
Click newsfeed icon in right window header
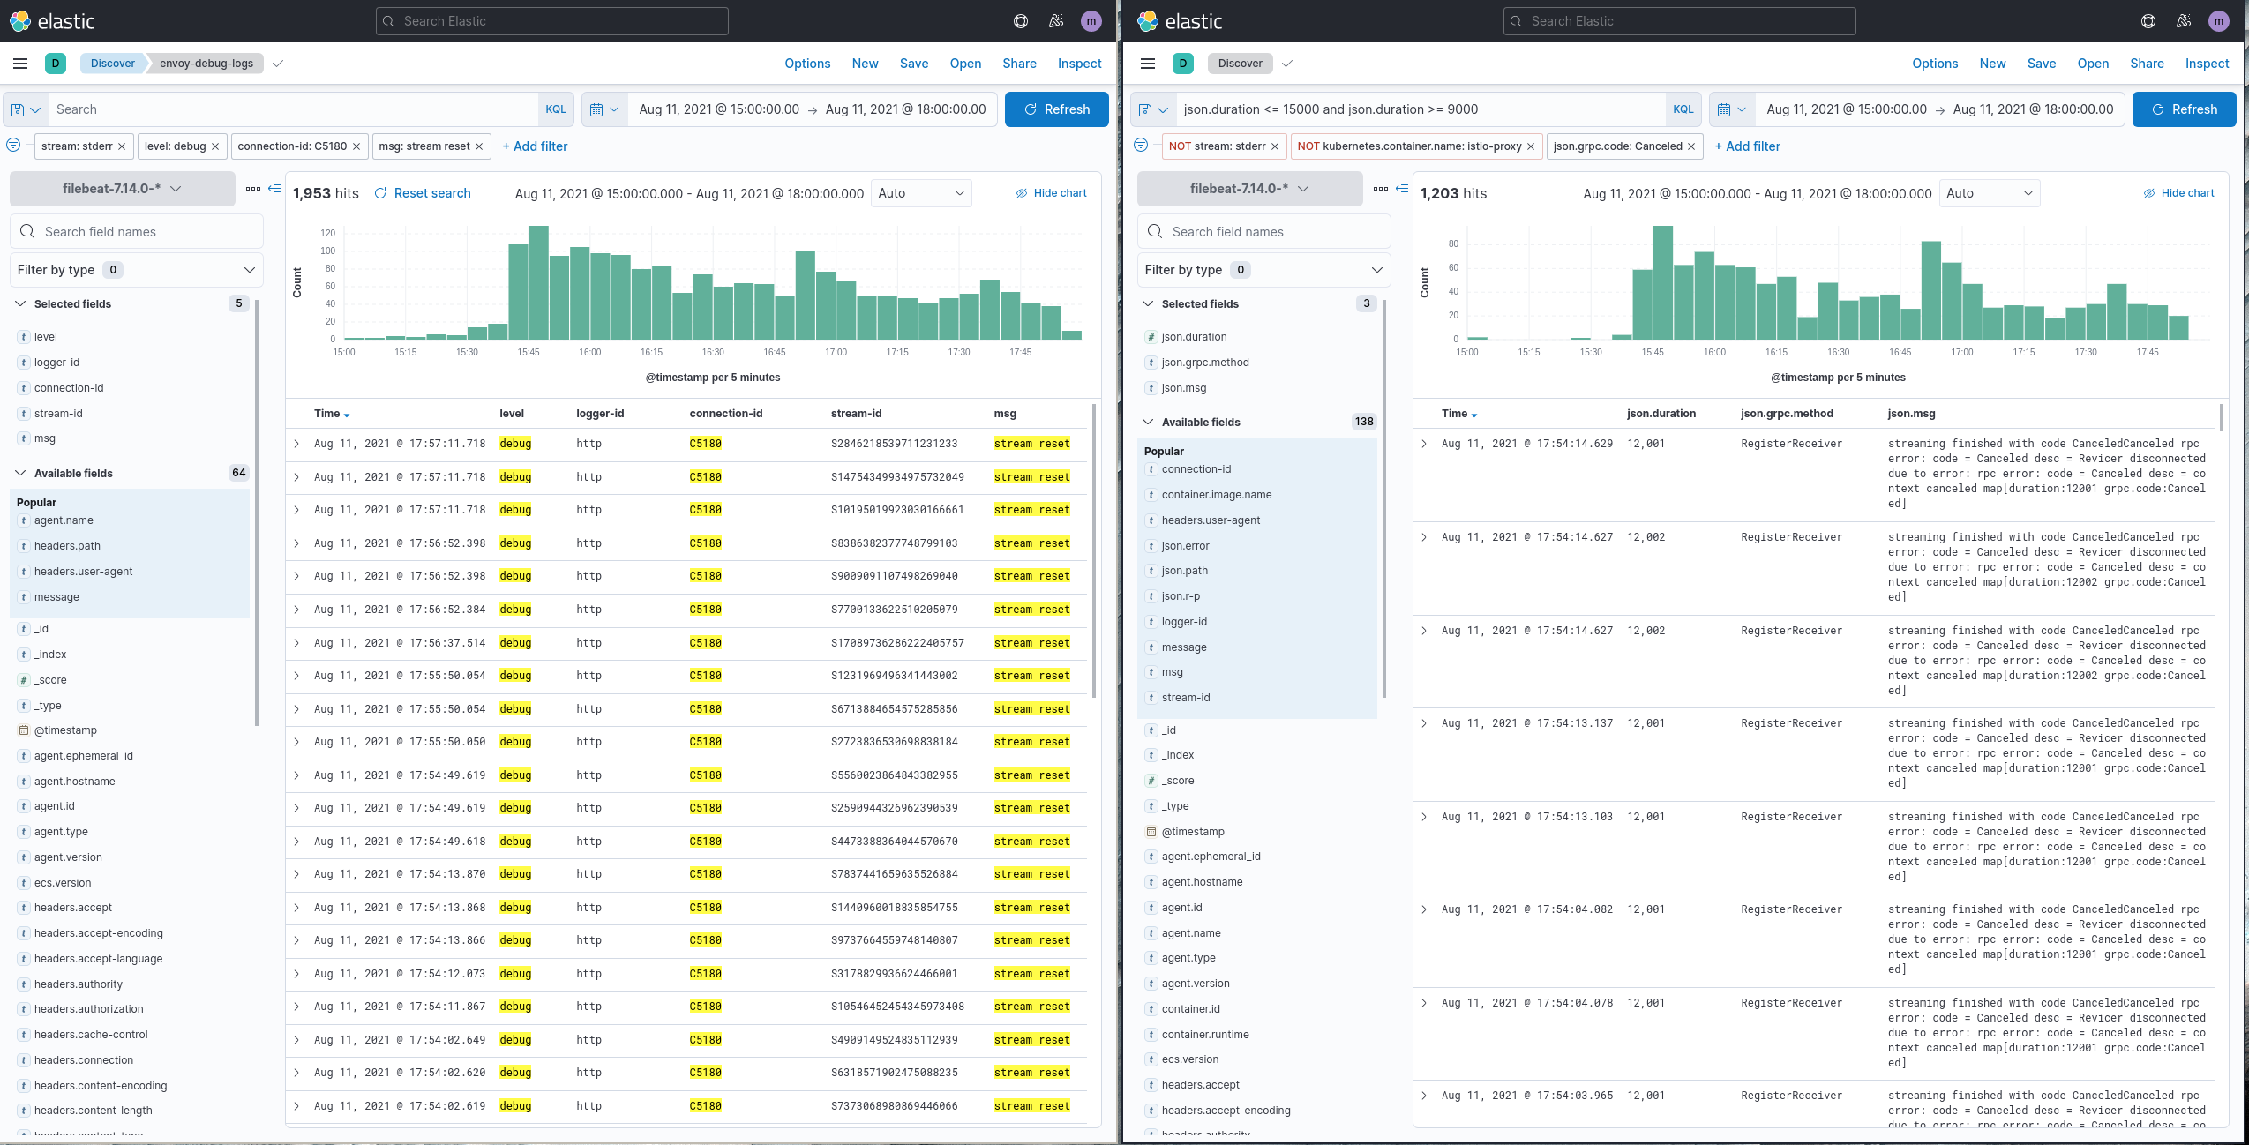[x=2184, y=21]
